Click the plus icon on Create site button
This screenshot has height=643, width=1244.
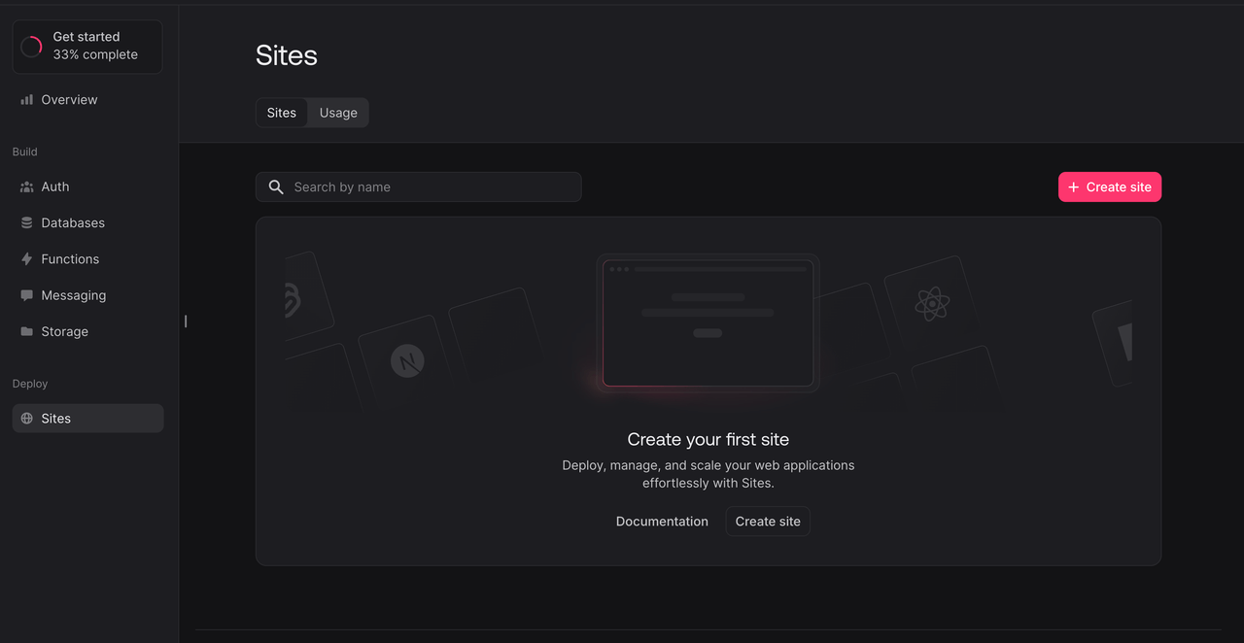tap(1073, 186)
